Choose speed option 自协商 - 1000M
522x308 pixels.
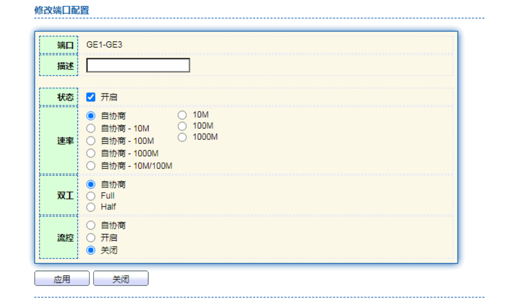pyautogui.click(x=91, y=153)
